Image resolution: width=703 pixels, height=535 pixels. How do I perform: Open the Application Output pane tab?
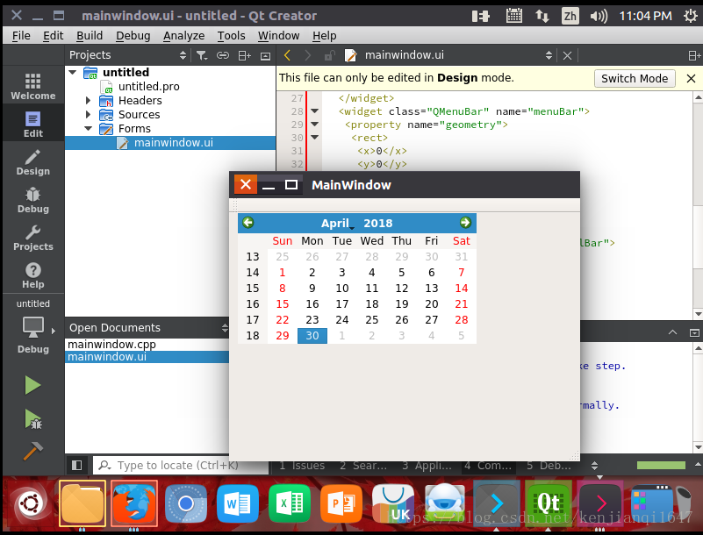click(x=427, y=466)
